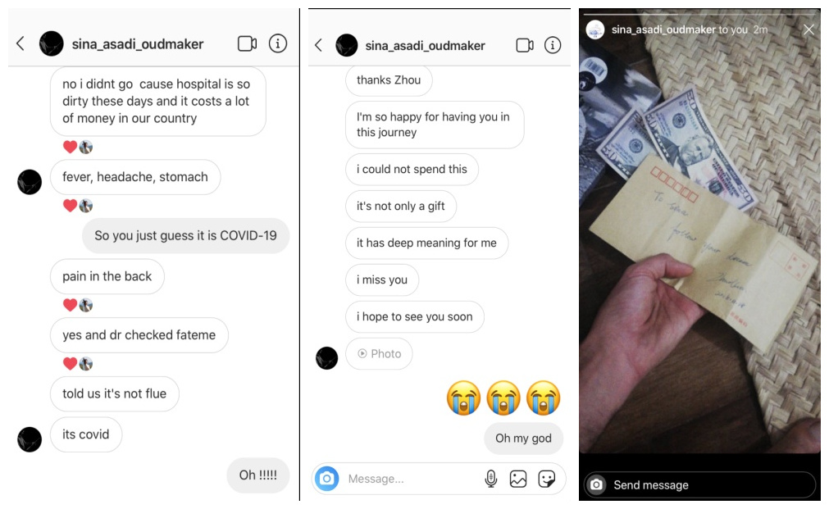Close the story viewer
The width and height of the screenshot is (829, 509).
click(809, 30)
